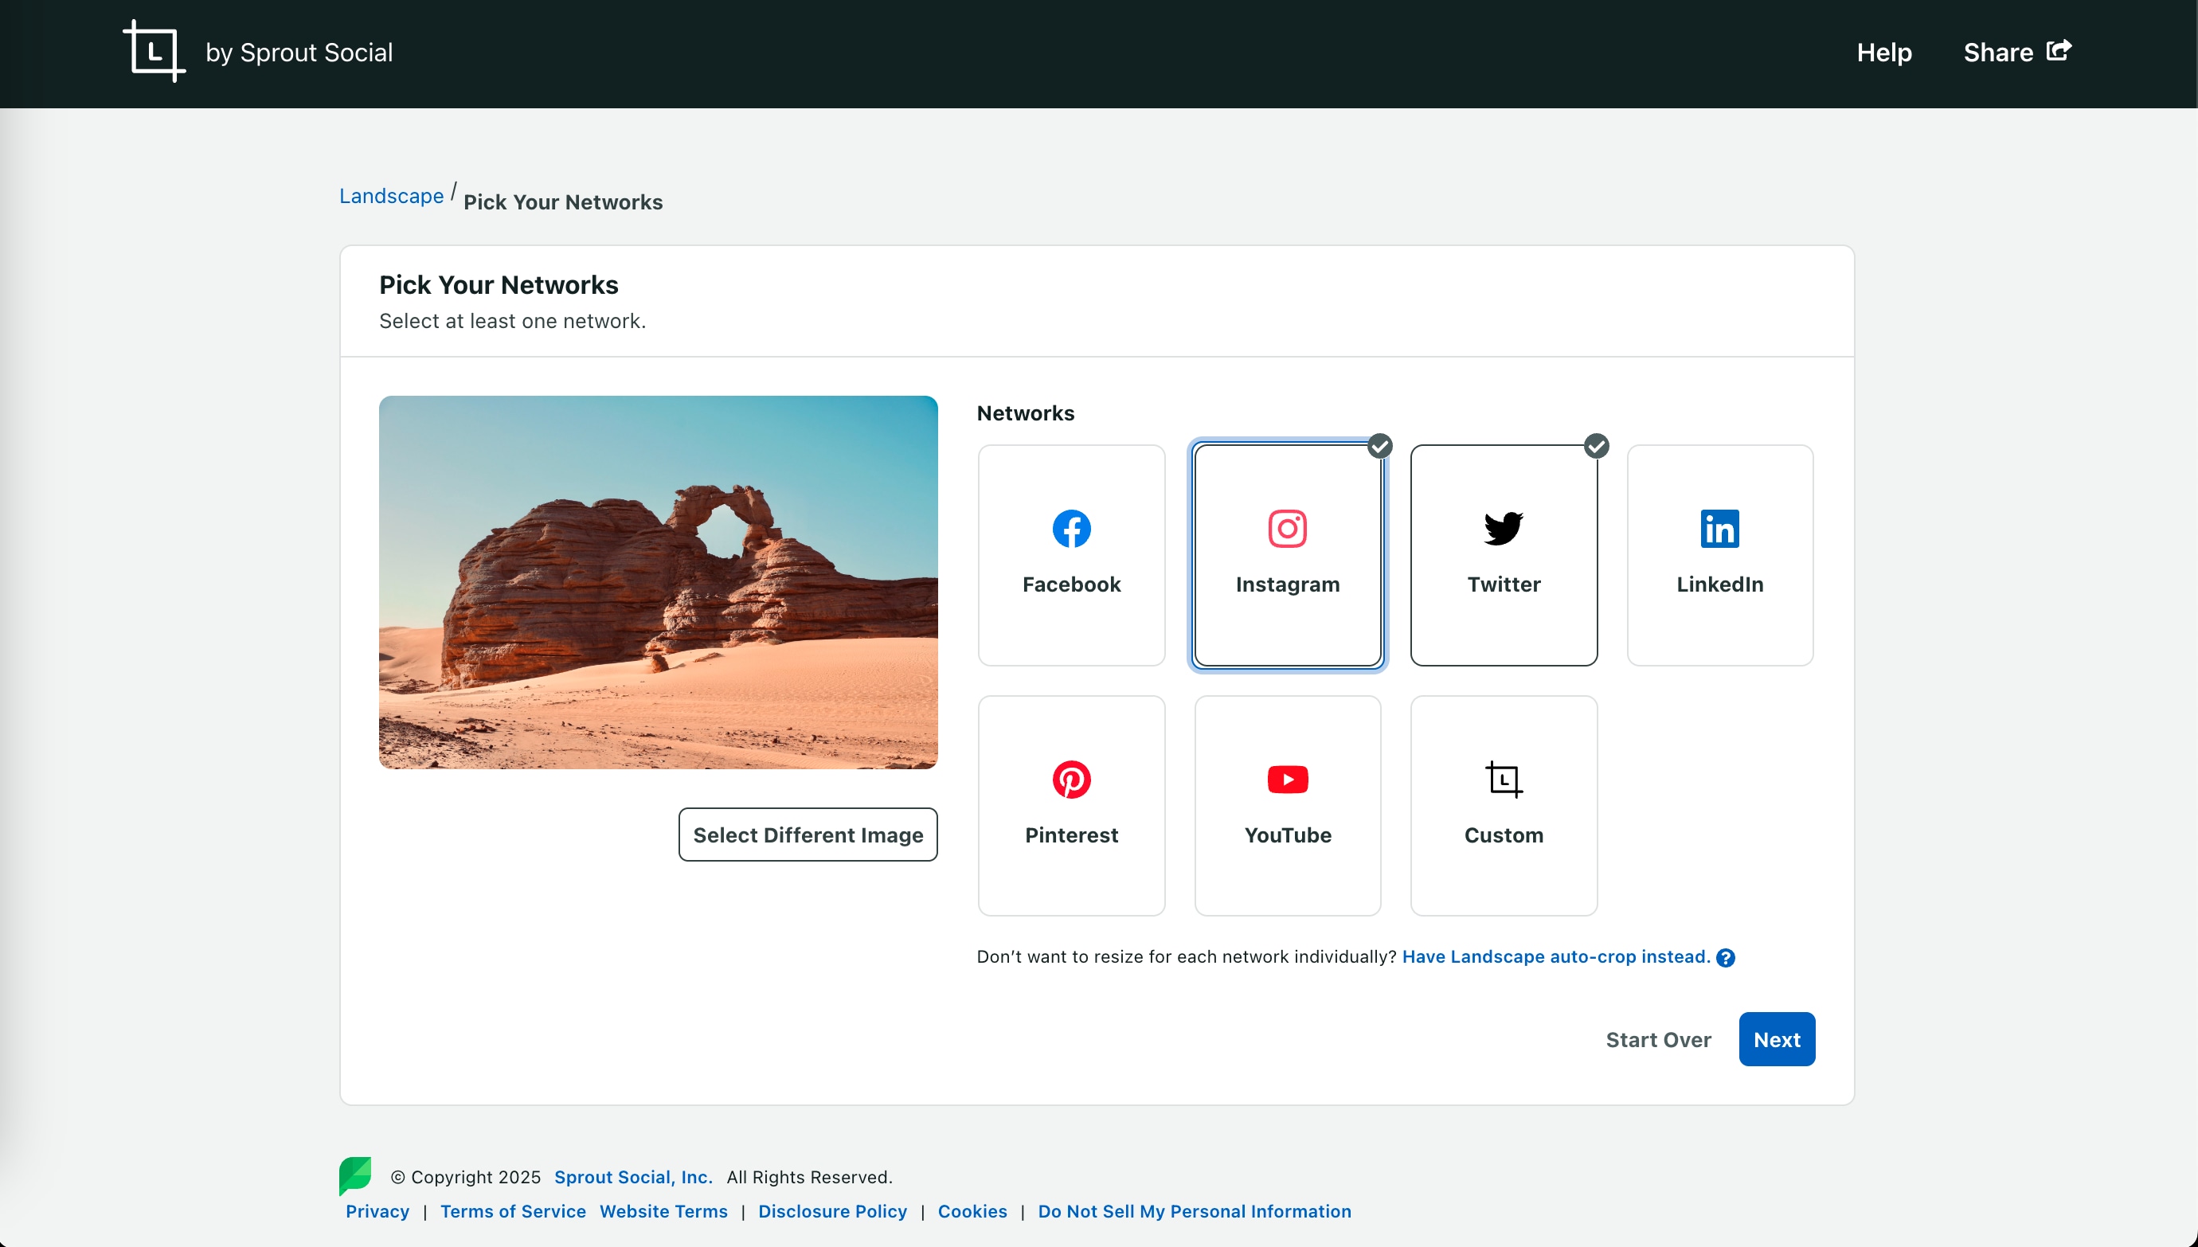Click the Instagram camera logo icon

(x=1287, y=529)
